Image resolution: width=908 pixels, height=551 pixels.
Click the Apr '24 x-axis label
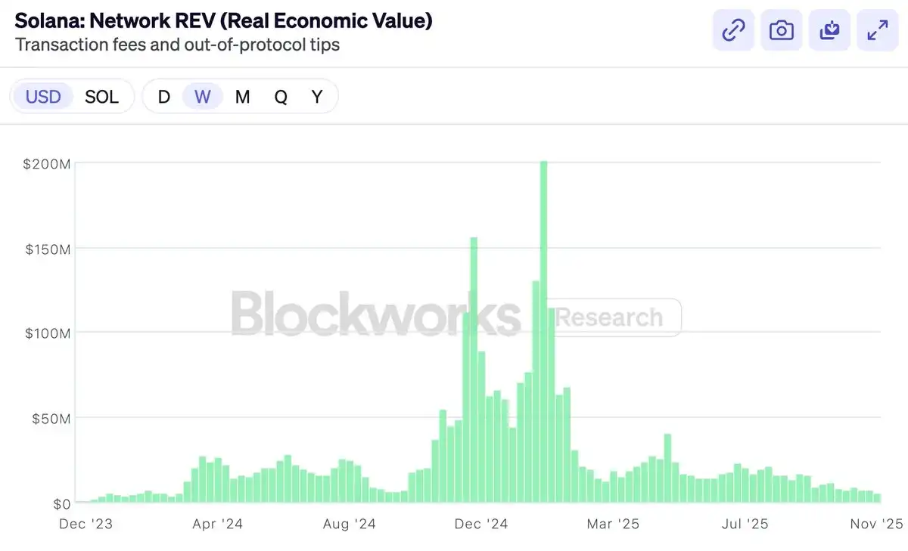click(218, 524)
